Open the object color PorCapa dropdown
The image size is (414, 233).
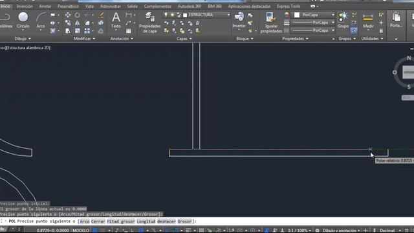click(x=333, y=15)
